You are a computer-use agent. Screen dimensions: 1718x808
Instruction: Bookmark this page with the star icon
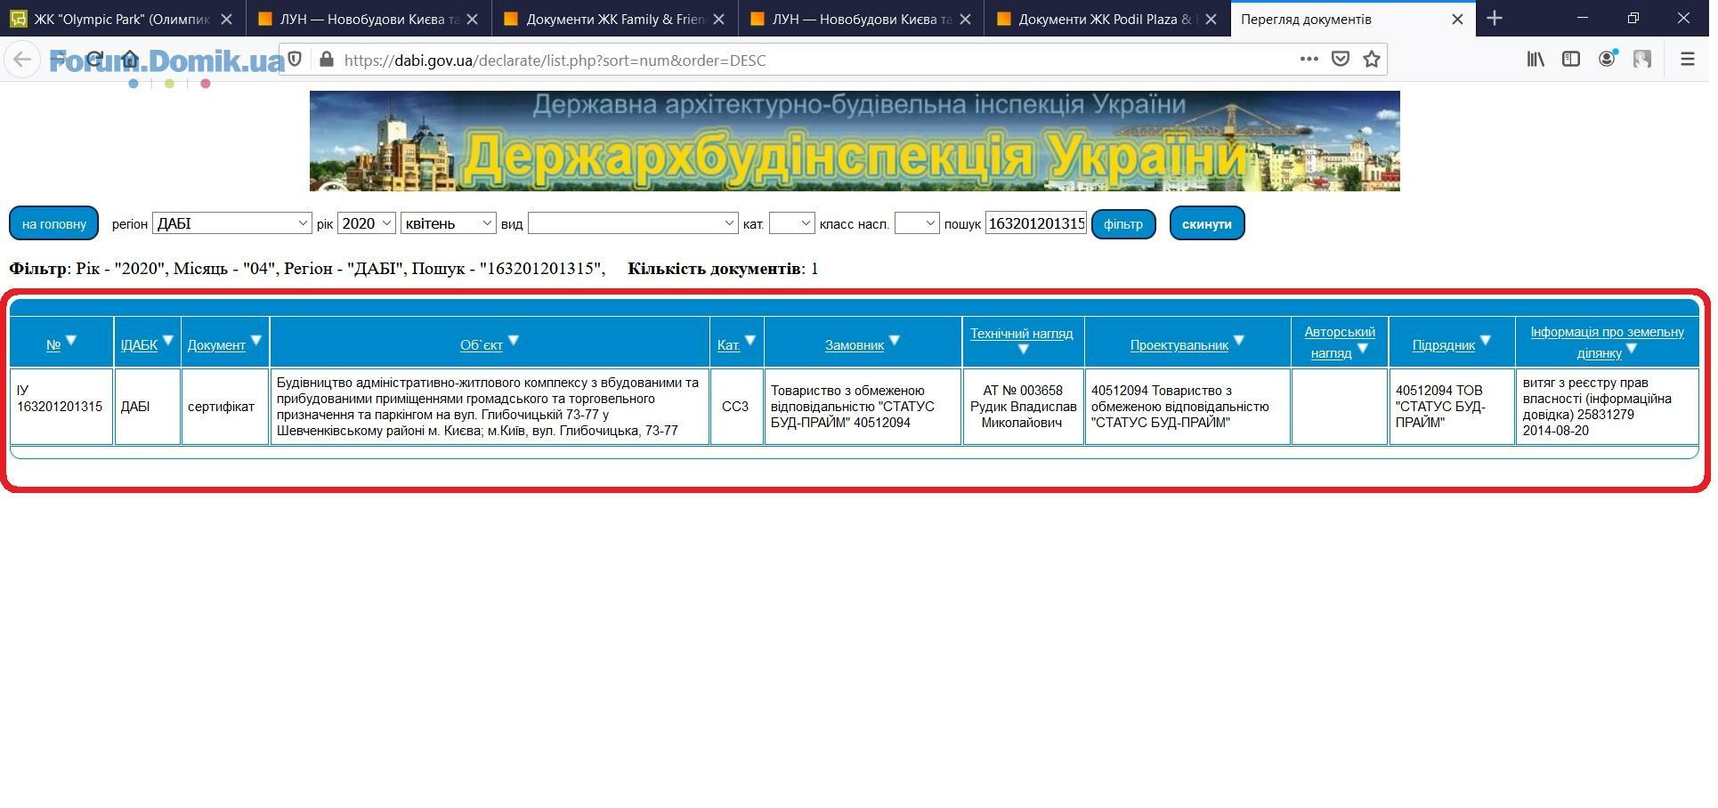[1372, 59]
